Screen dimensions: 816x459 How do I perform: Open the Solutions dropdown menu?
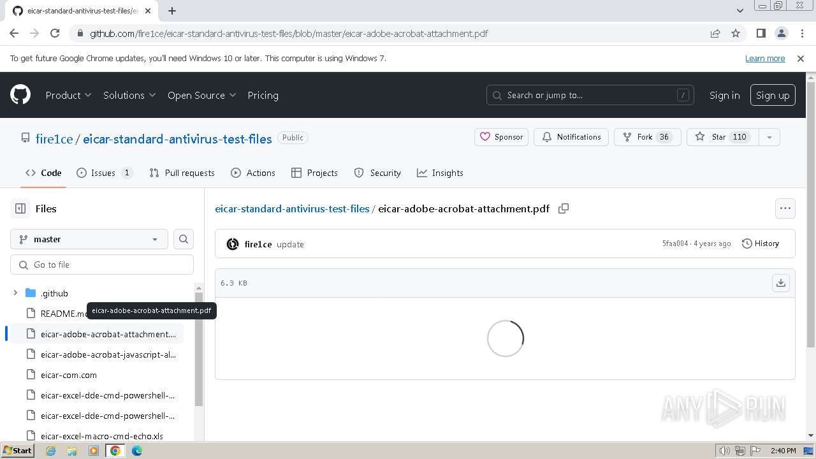pos(129,95)
